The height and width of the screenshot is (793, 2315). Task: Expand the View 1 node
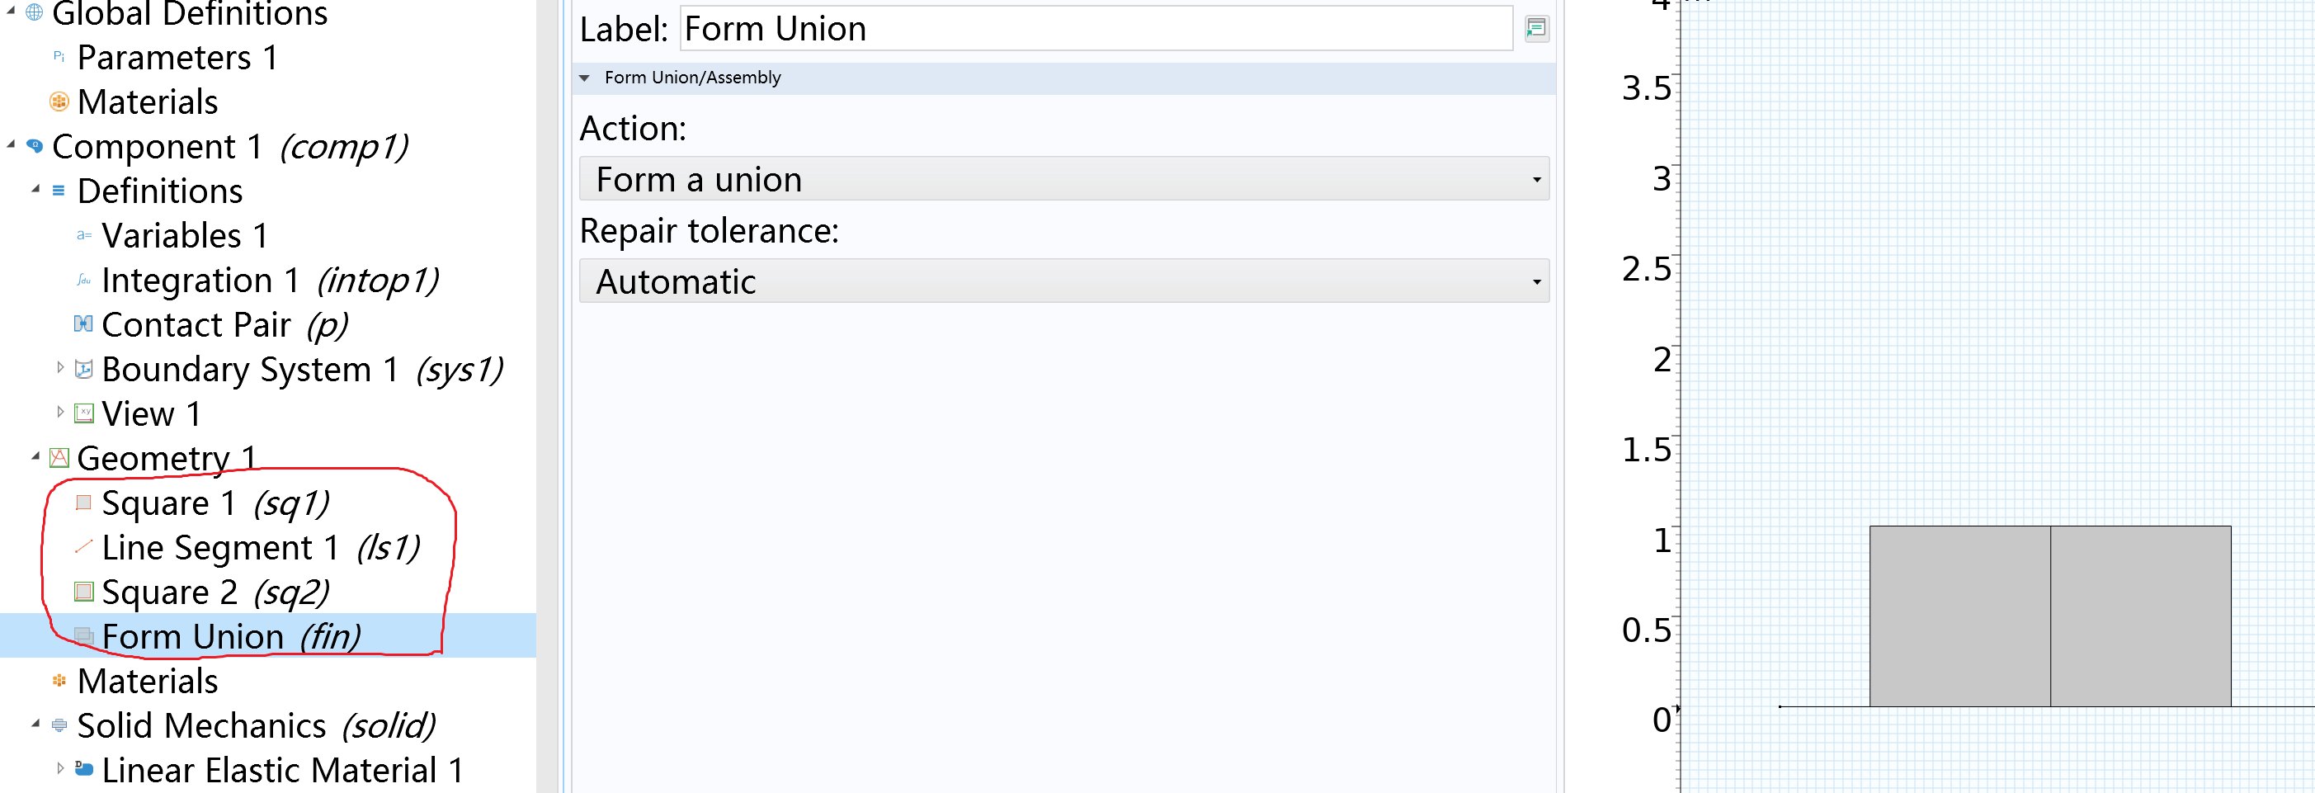coord(60,413)
